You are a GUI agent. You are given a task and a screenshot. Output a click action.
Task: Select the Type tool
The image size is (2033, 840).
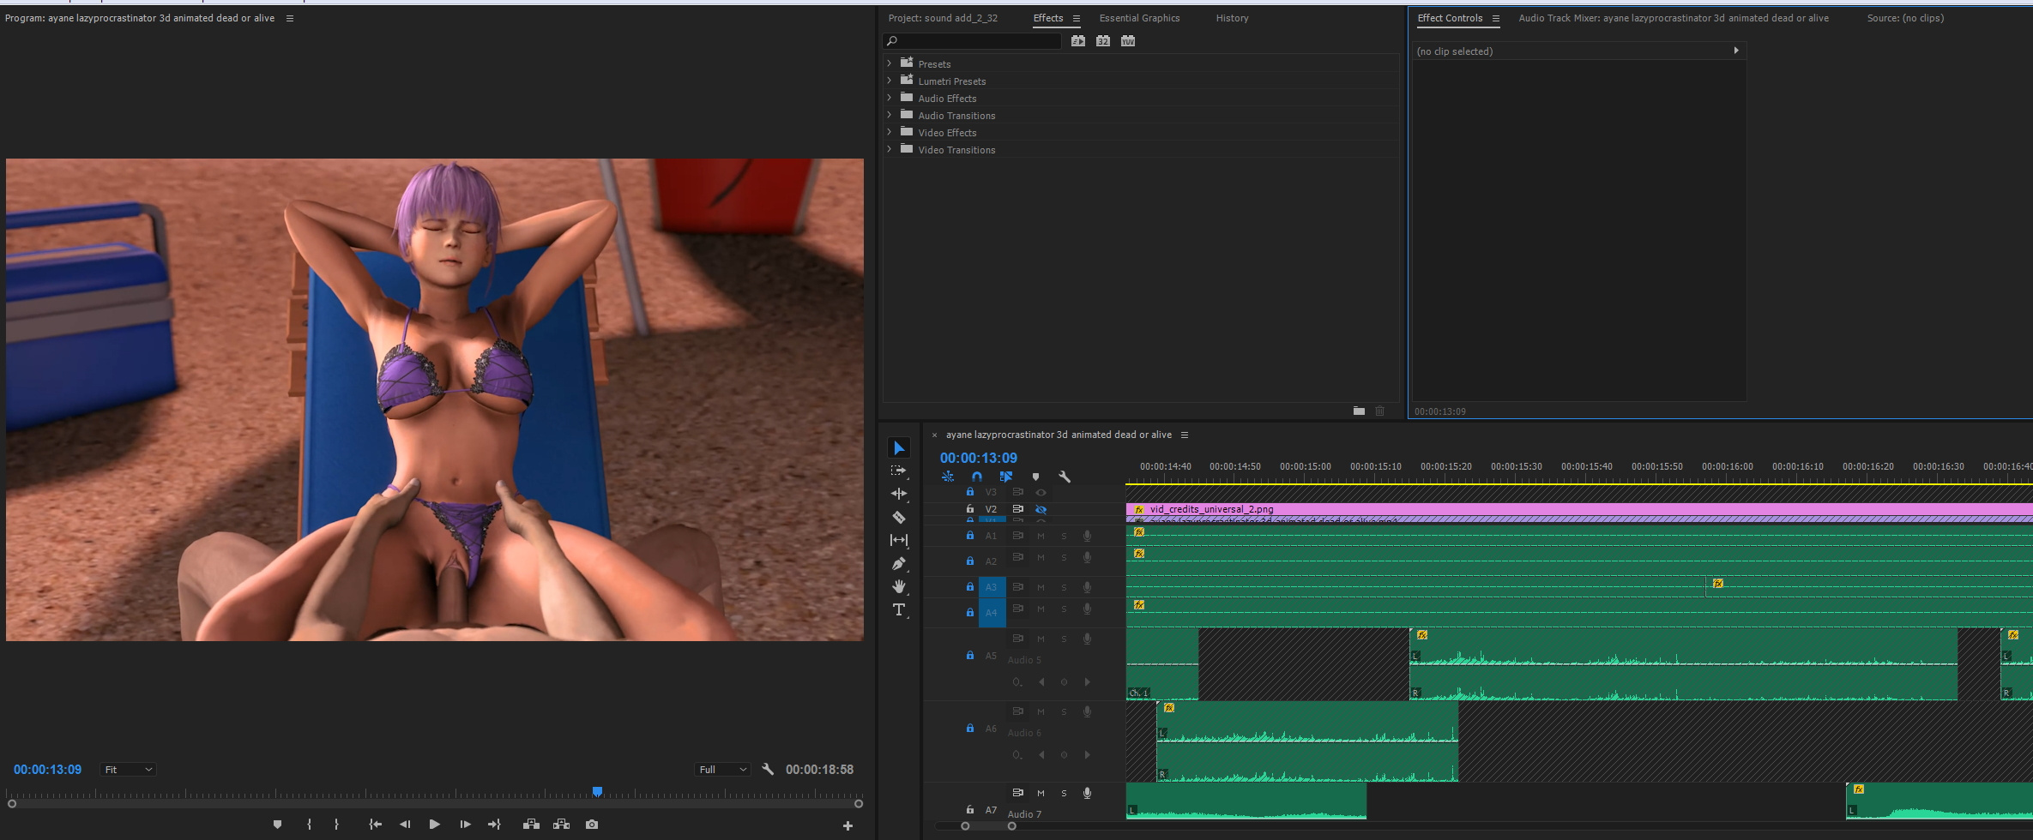coord(899,610)
